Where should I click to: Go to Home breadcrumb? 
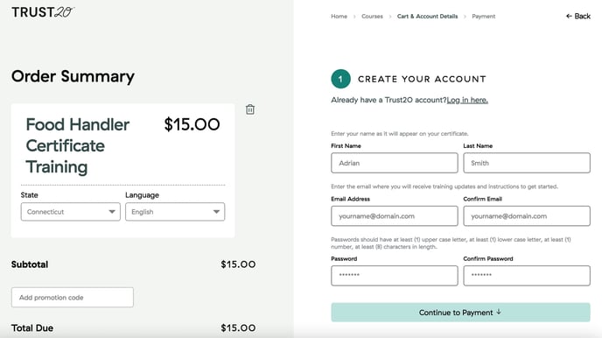(339, 16)
